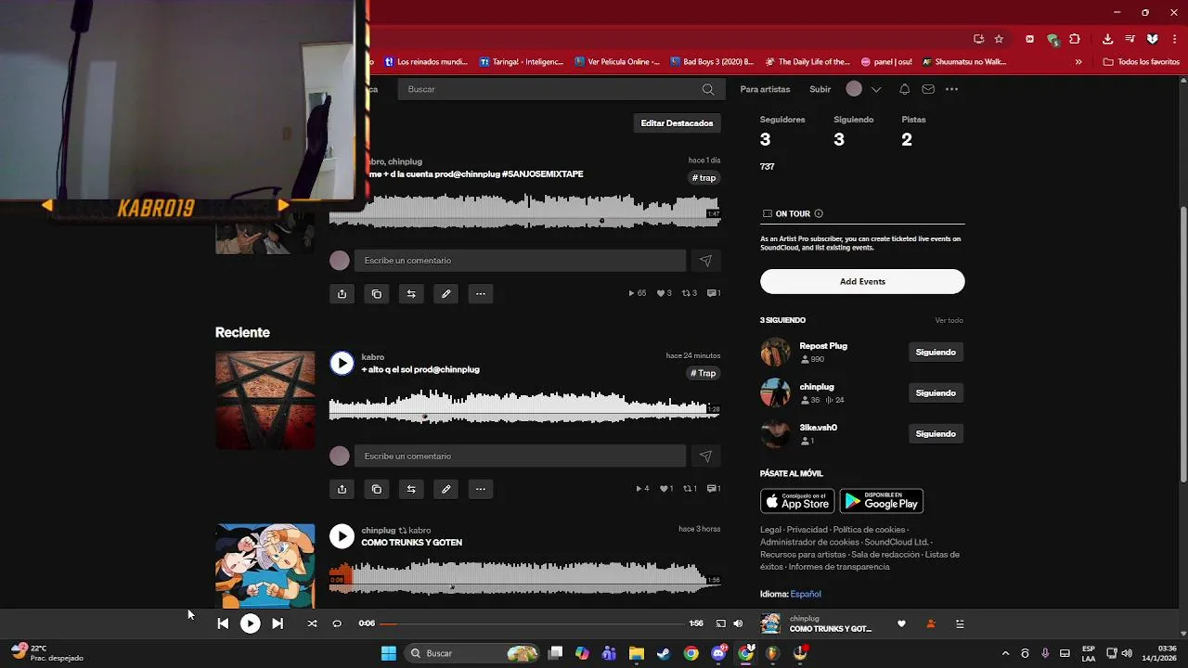Open Ver todo in the 3 Siguiendo list
The width and height of the screenshot is (1188, 668).
(949, 321)
